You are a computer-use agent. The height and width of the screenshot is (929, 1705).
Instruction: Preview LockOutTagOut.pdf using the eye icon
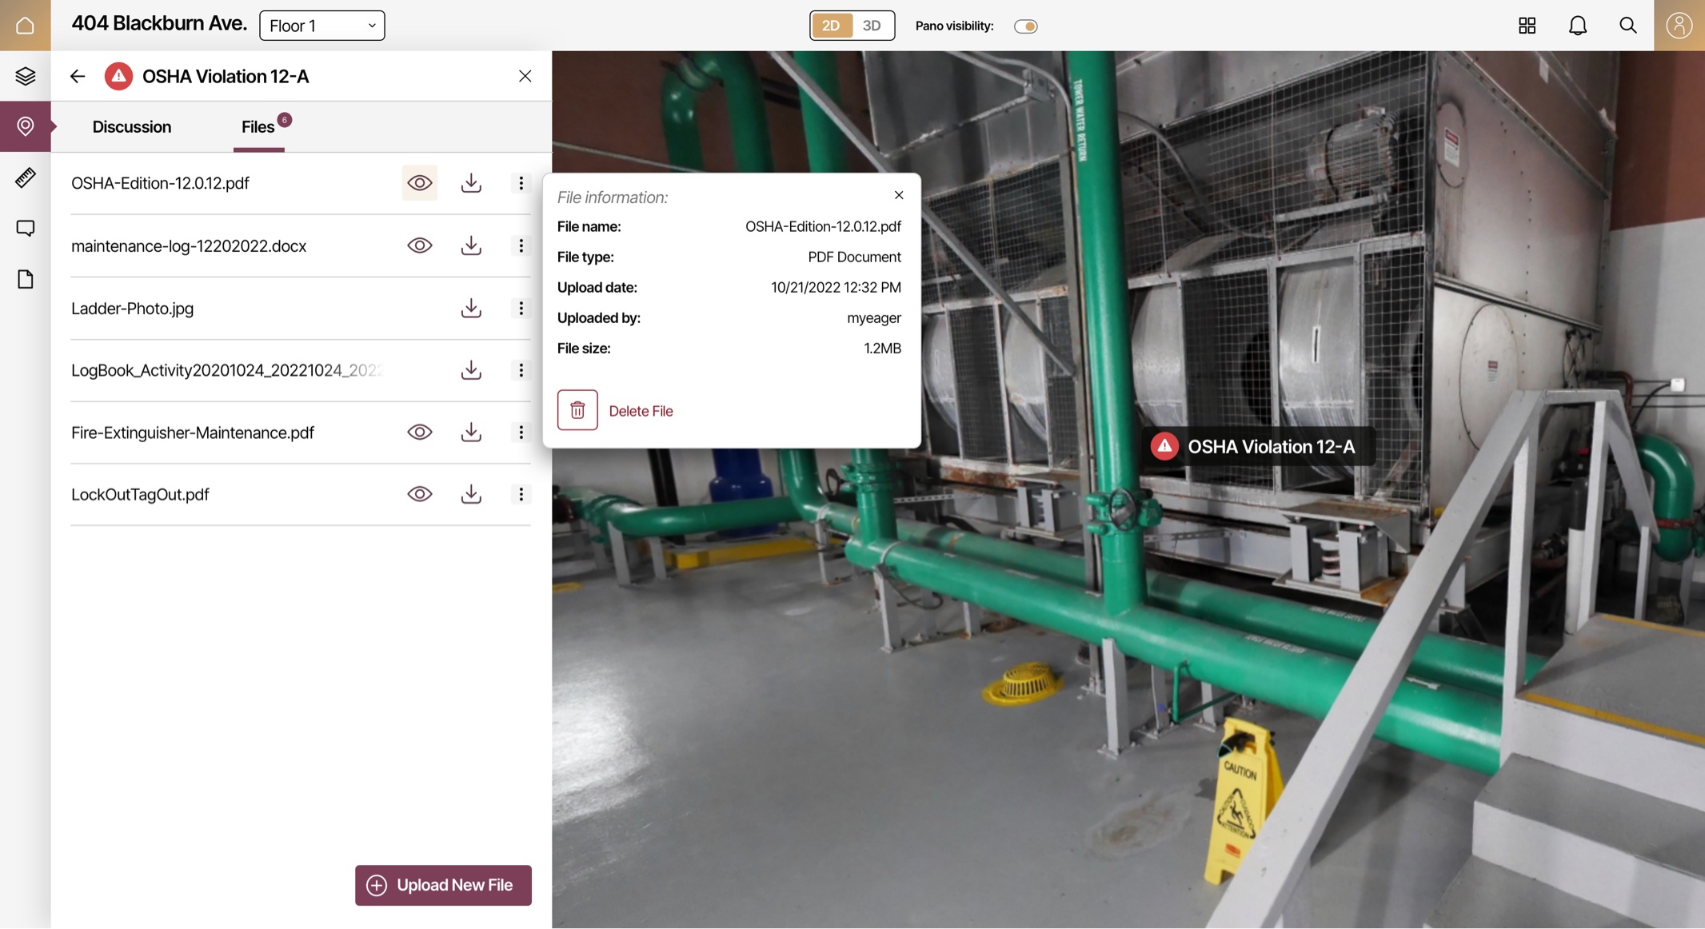pos(419,494)
